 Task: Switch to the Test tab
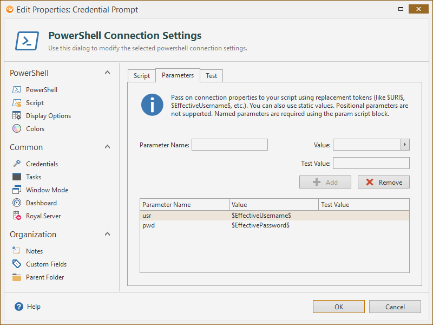point(212,76)
